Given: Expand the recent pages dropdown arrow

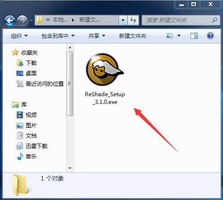Looking at the screenshot, I should point(31,20).
